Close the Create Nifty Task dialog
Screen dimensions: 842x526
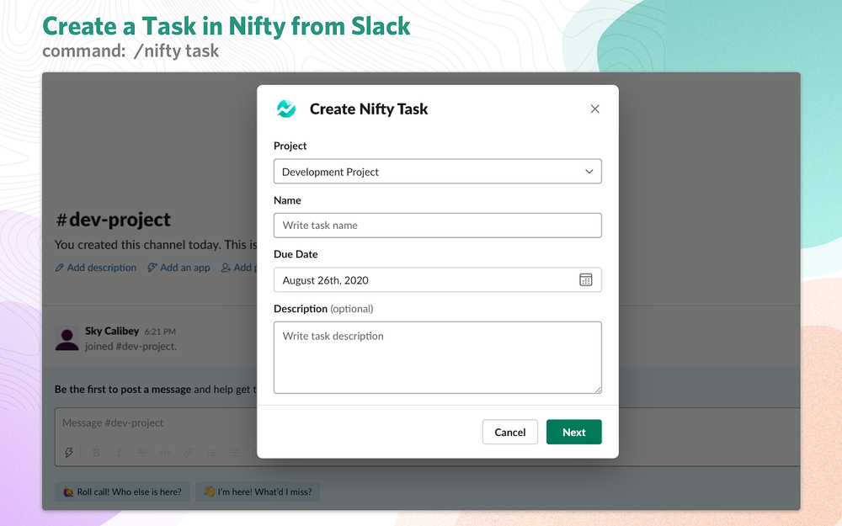click(594, 109)
